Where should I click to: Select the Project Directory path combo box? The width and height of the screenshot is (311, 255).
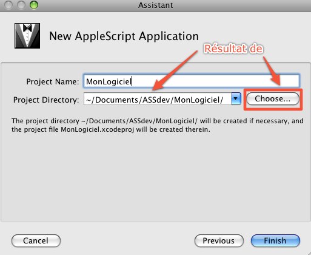162,99
